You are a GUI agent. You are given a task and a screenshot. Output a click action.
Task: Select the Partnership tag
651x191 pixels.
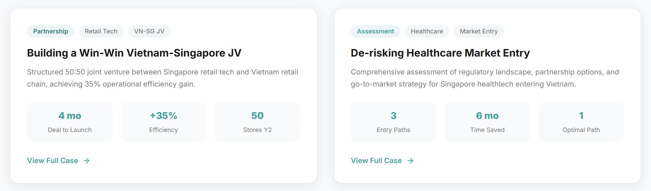point(50,31)
